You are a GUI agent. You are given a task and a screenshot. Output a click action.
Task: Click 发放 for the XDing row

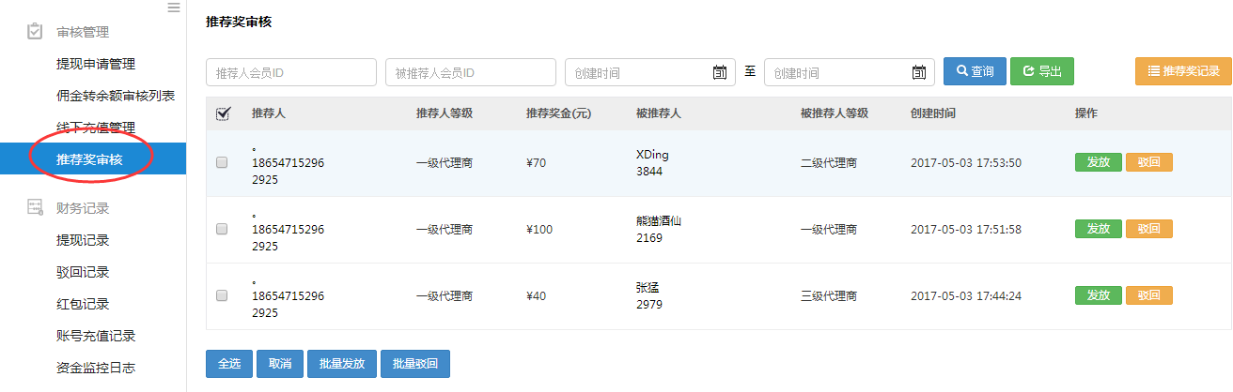click(x=1098, y=162)
